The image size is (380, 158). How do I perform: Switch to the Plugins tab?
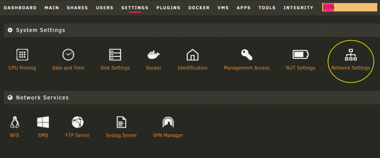tap(168, 8)
